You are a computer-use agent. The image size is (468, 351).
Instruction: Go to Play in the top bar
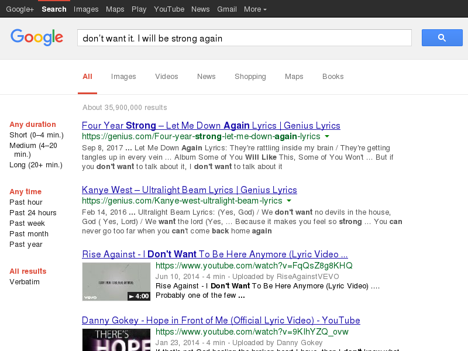(x=139, y=9)
